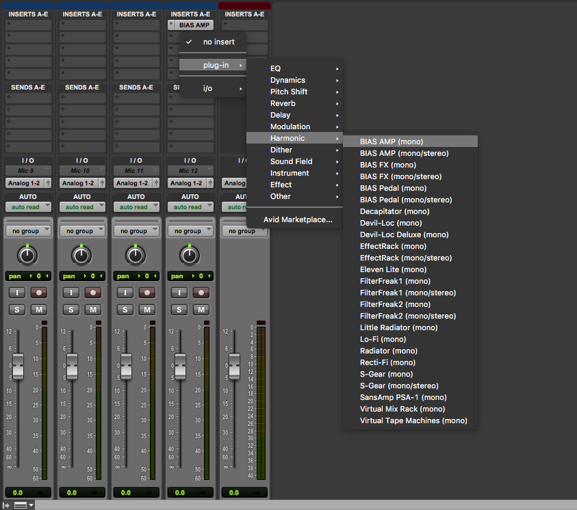577x510 pixels.
Task: Open the no group dropdown on Mic 9
Action: [28, 231]
